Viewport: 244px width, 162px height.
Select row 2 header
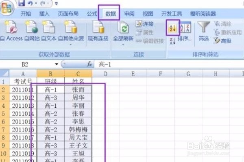tap(4, 90)
